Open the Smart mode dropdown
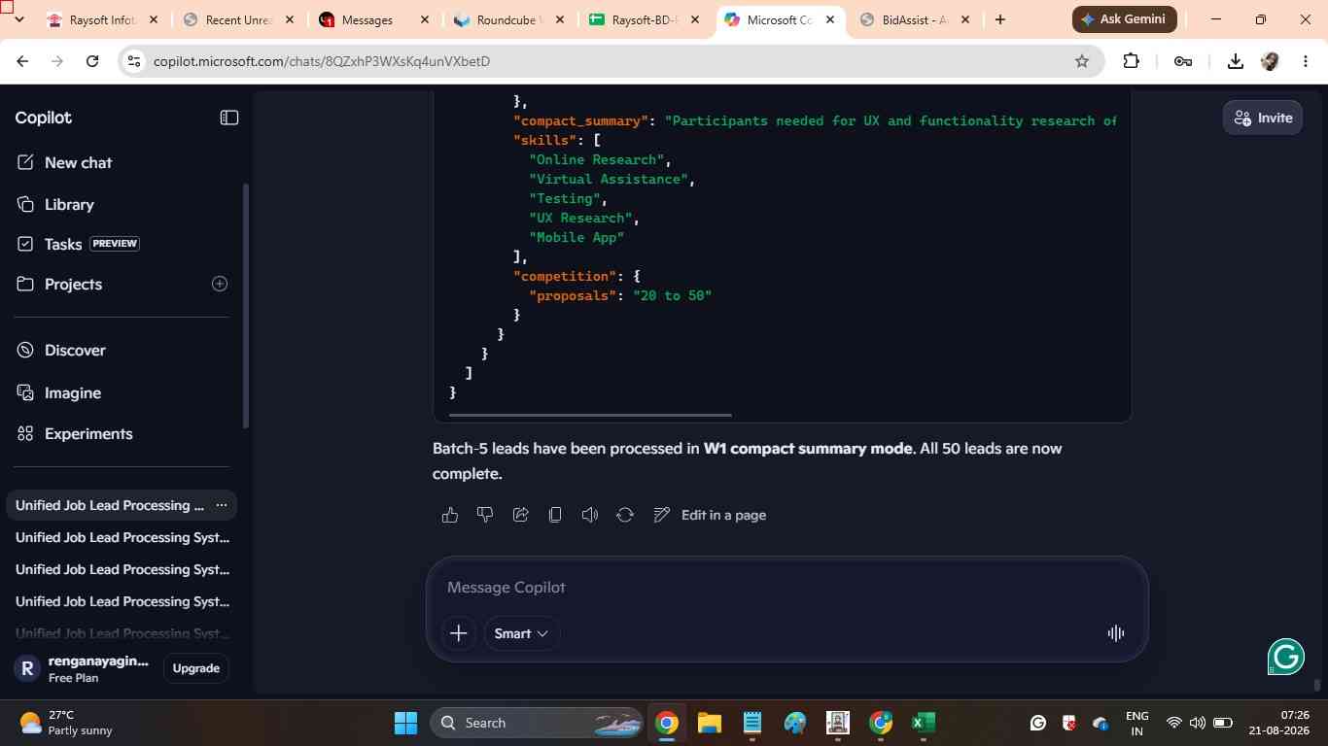The image size is (1328, 746). click(x=521, y=633)
